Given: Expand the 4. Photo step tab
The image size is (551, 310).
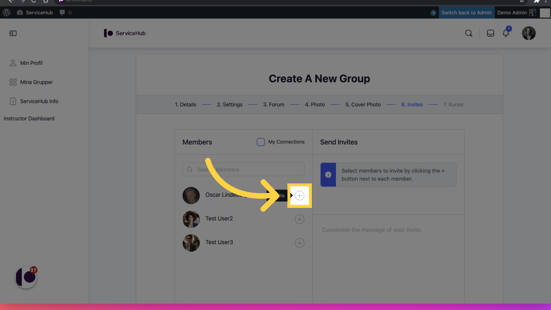Looking at the screenshot, I should 315,105.
